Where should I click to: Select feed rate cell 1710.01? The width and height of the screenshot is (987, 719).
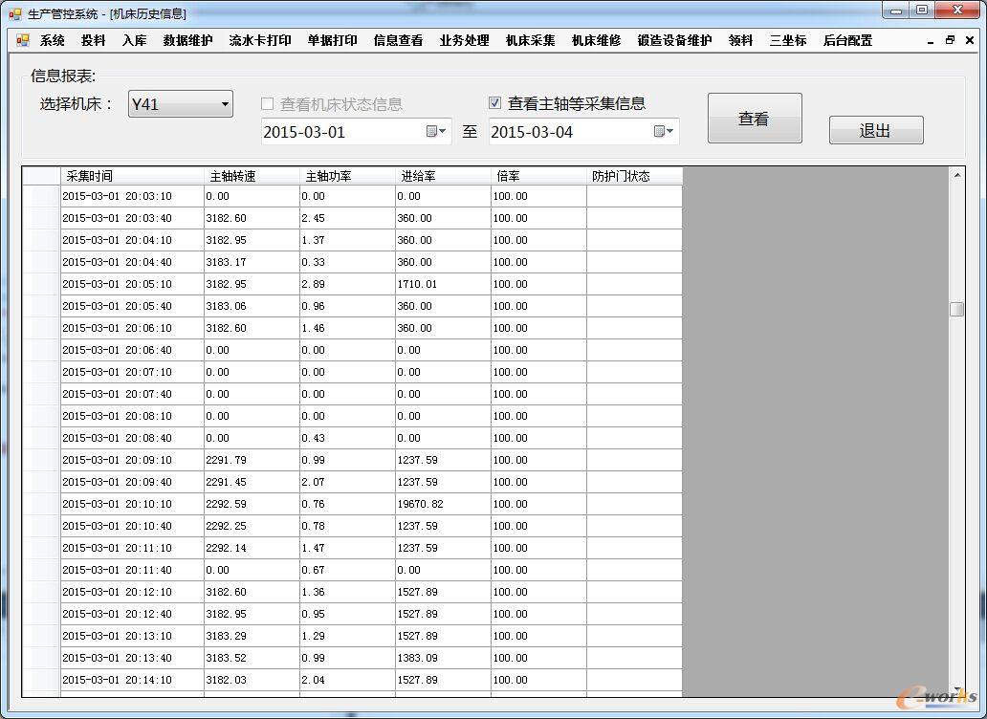443,284
